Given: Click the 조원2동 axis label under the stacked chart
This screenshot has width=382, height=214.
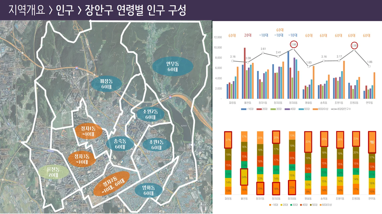Looking at the screenshot, I should tap(356, 199).
